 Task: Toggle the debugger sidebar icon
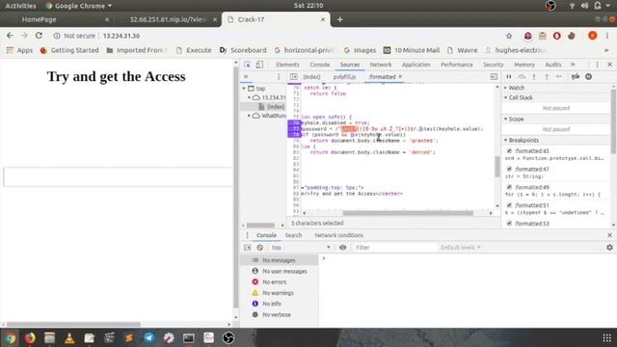(x=494, y=77)
